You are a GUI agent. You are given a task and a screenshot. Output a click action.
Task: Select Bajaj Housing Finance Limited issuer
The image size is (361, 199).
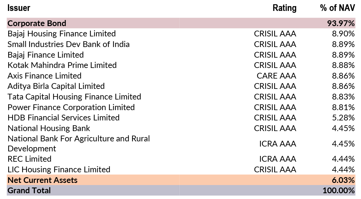62,34
